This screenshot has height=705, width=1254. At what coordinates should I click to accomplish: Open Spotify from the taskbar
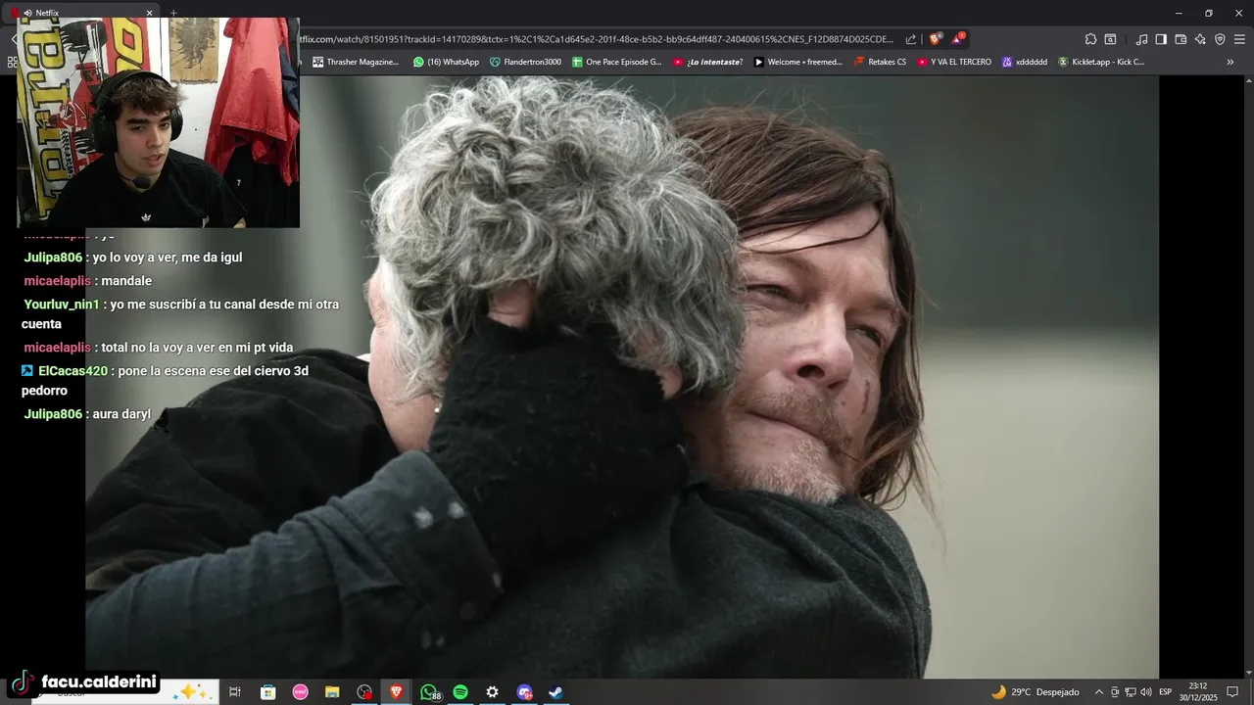pyautogui.click(x=460, y=692)
